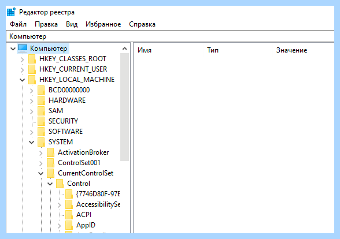This screenshot has height=239, width=340.
Task: Open the Избранное menu
Action: [x=103, y=24]
